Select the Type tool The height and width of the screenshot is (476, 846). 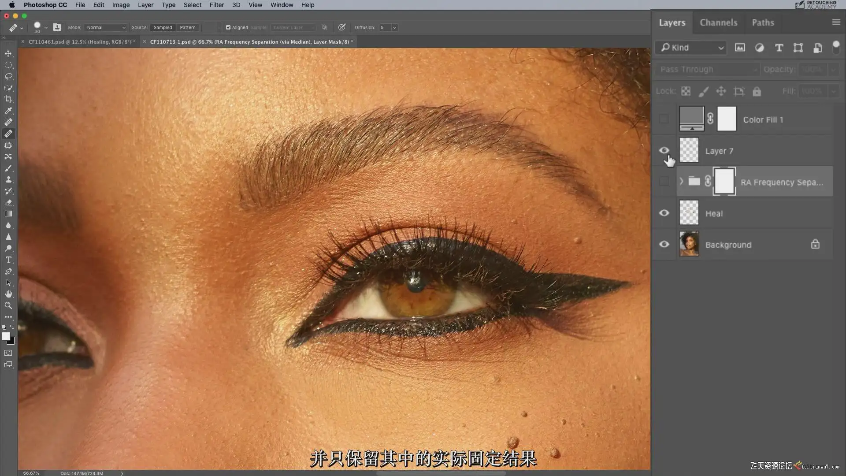click(8, 260)
